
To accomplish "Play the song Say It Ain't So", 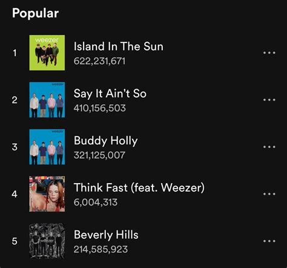I will (110, 93).
